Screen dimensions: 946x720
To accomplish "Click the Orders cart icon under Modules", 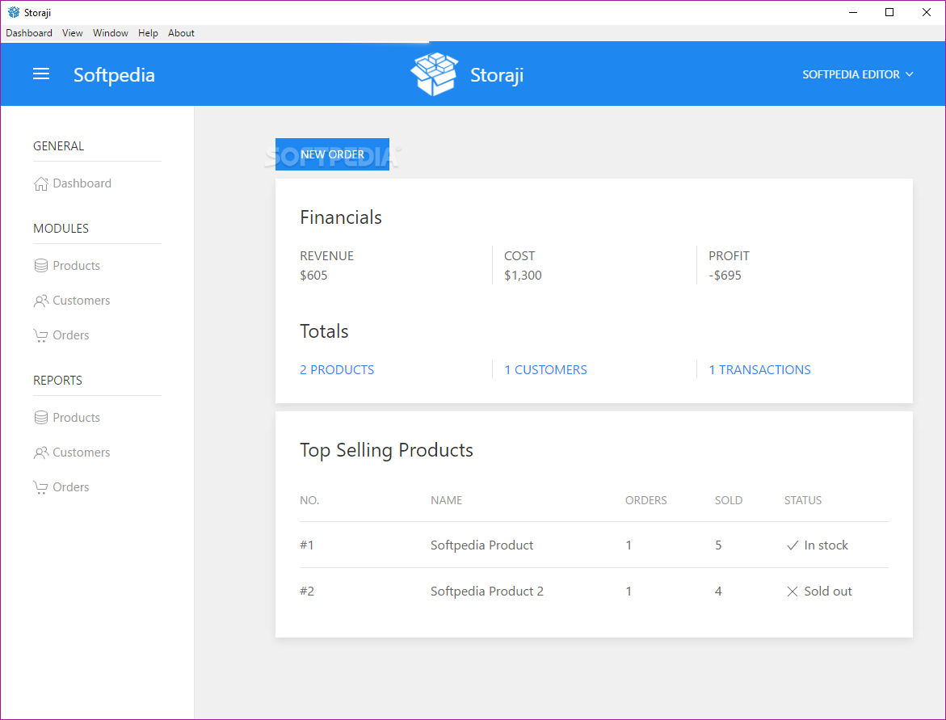I will (x=40, y=335).
